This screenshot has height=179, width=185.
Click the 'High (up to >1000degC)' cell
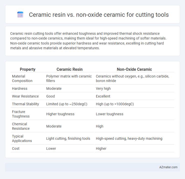115,104
